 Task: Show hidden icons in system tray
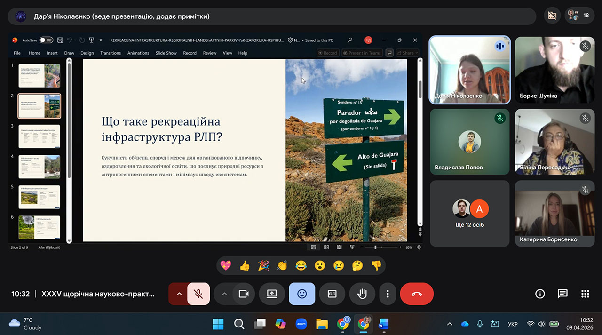pyautogui.click(x=450, y=324)
